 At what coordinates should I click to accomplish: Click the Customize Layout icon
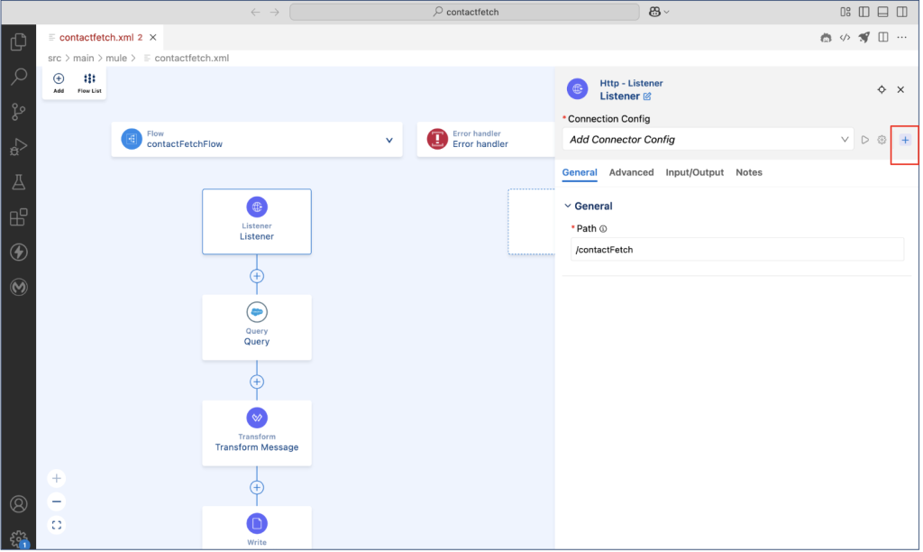pos(845,12)
